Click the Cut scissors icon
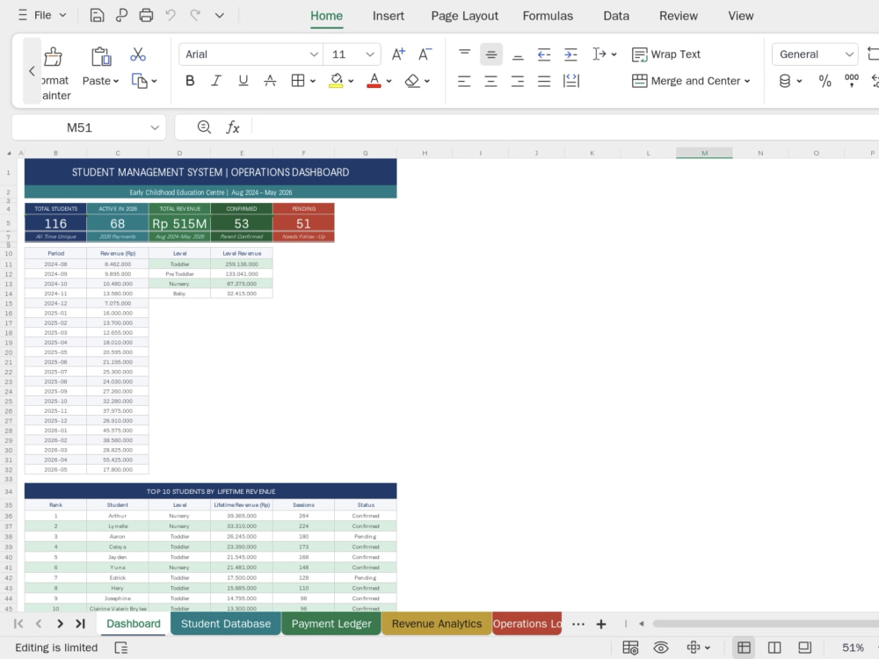The image size is (879, 659). point(138,54)
